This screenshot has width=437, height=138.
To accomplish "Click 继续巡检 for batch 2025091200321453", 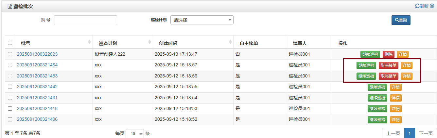I will coord(366,76).
